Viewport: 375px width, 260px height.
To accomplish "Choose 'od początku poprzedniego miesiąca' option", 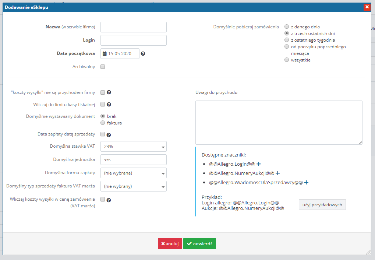I will pos(287,46).
